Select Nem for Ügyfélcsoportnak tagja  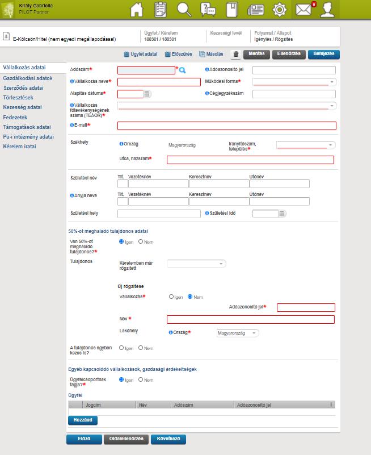tap(141, 379)
